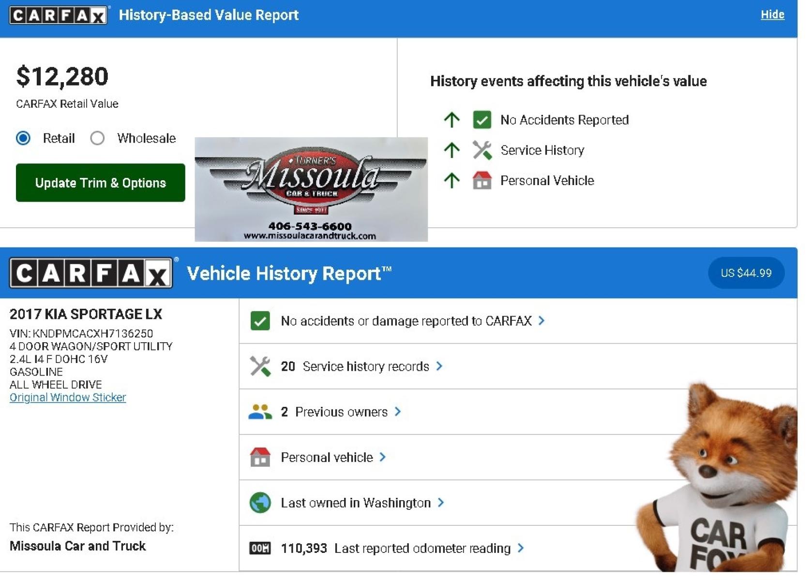Click the US $44.99 price button
The height and width of the screenshot is (580, 812).
click(x=746, y=273)
